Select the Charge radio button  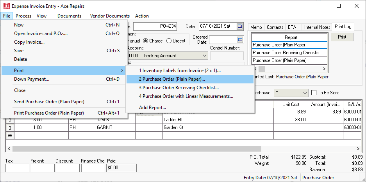click(x=146, y=41)
